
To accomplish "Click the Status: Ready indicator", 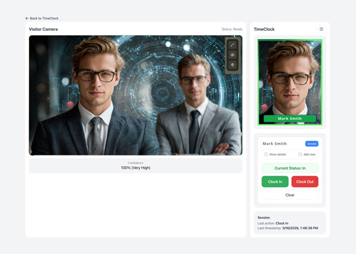I will 232,29.
